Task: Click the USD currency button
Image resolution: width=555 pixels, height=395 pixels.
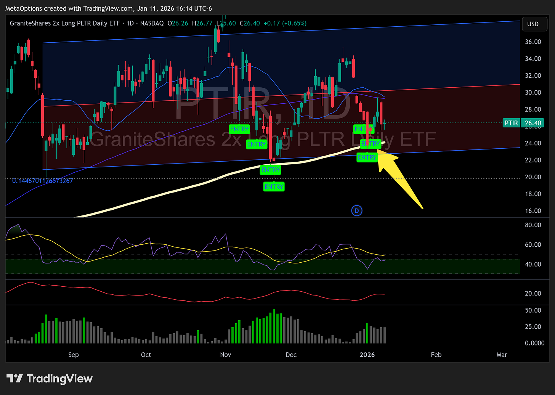Action: 534,24
